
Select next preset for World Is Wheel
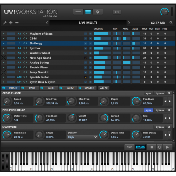click(x=26, y=53)
